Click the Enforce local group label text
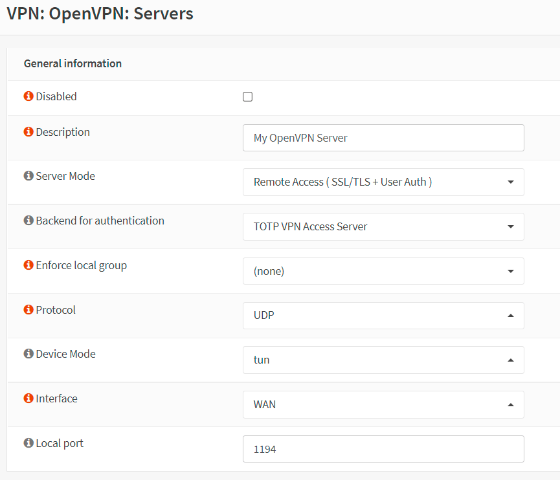The height and width of the screenshot is (480, 560). point(82,265)
